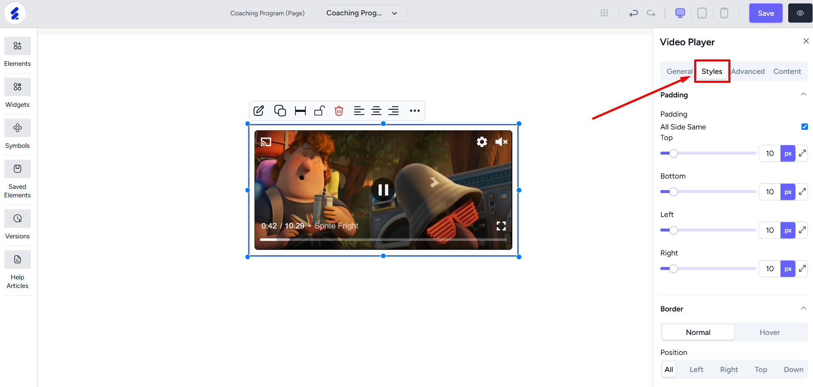Open more options ellipsis in element toolbar
The height and width of the screenshot is (387, 813).
tap(415, 111)
